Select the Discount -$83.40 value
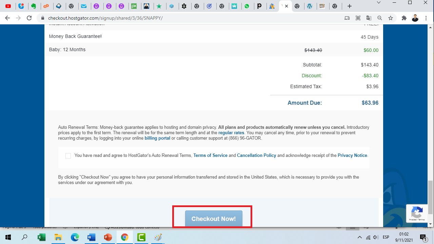The width and height of the screenshot is (434, 244). (x=370, y=76)
